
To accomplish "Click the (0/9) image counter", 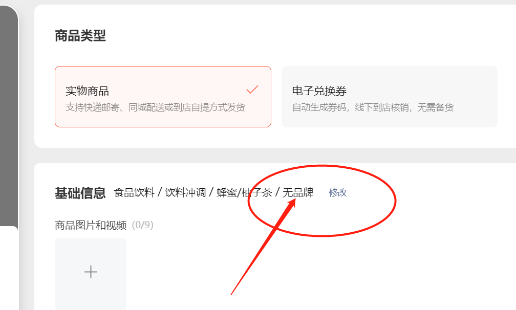I will 142,225.
